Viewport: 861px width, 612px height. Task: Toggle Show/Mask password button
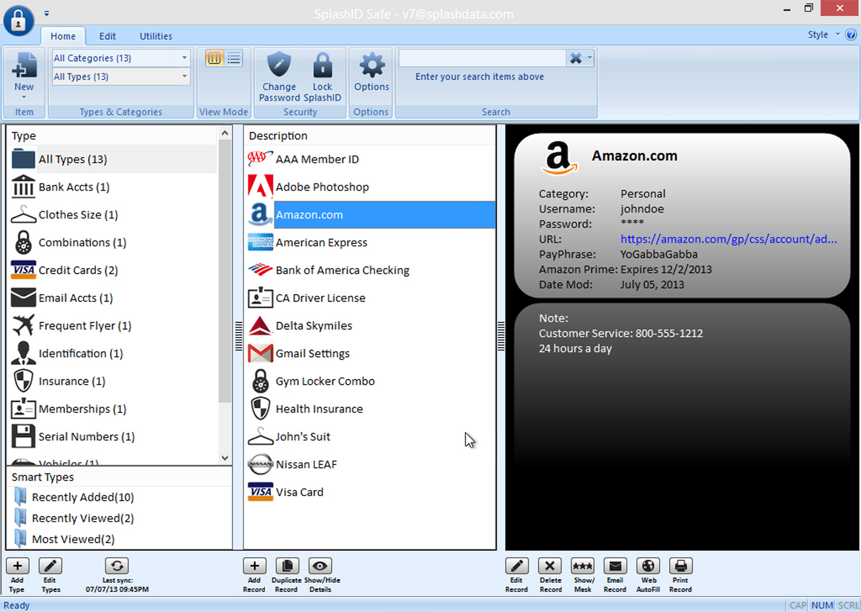[x=582, y=566]
